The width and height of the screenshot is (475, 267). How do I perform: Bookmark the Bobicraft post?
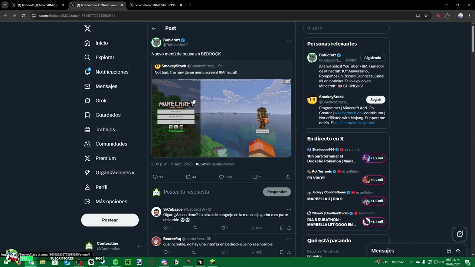point(255,177)
